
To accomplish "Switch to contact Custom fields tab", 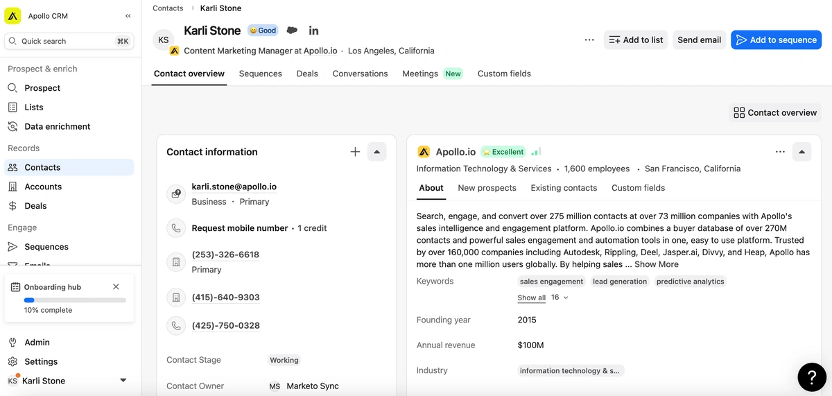I will pyautogui.click(x=504, y=74).
